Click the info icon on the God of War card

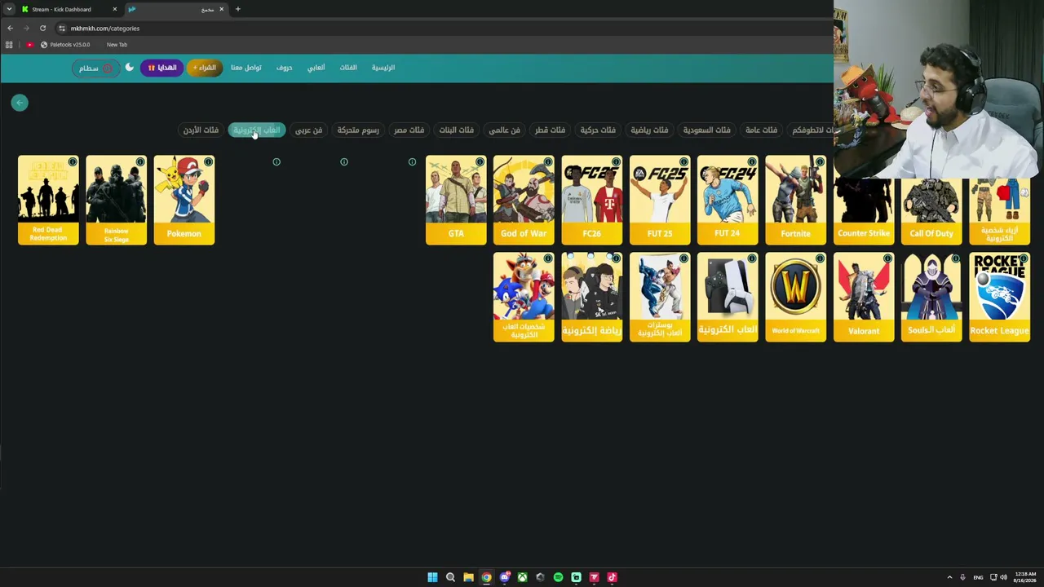tap(548, 162)
